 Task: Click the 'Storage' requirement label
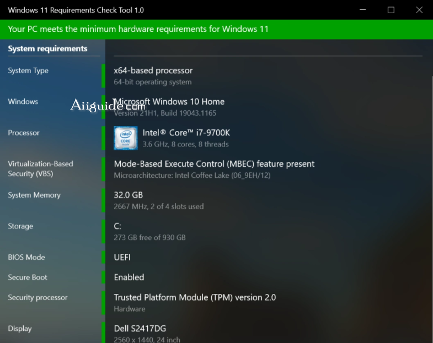[20, 226]
